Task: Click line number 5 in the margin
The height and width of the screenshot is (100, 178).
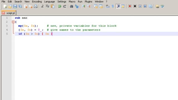Action: coord(7,34)
